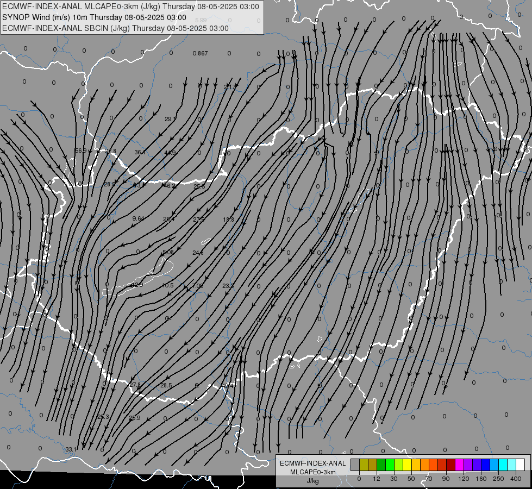
Task: Click the MLCAPE0-3km title line in header
Action: [130, 7]
